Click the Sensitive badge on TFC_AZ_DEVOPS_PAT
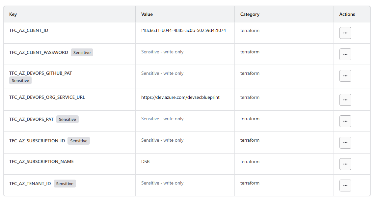The image size is (377, 201). click(x=67, y=119)
